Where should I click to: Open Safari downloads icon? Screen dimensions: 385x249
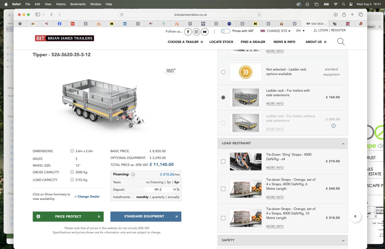point(336,14)
